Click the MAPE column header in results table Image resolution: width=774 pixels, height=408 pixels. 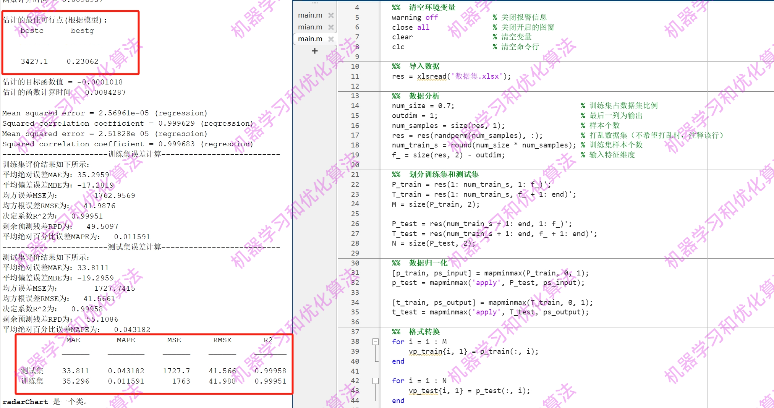[x=125, y=340]
